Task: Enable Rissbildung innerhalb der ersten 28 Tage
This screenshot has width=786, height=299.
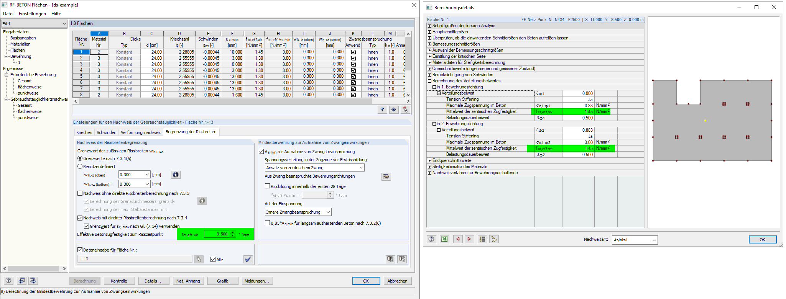Action: click(268, 186)
